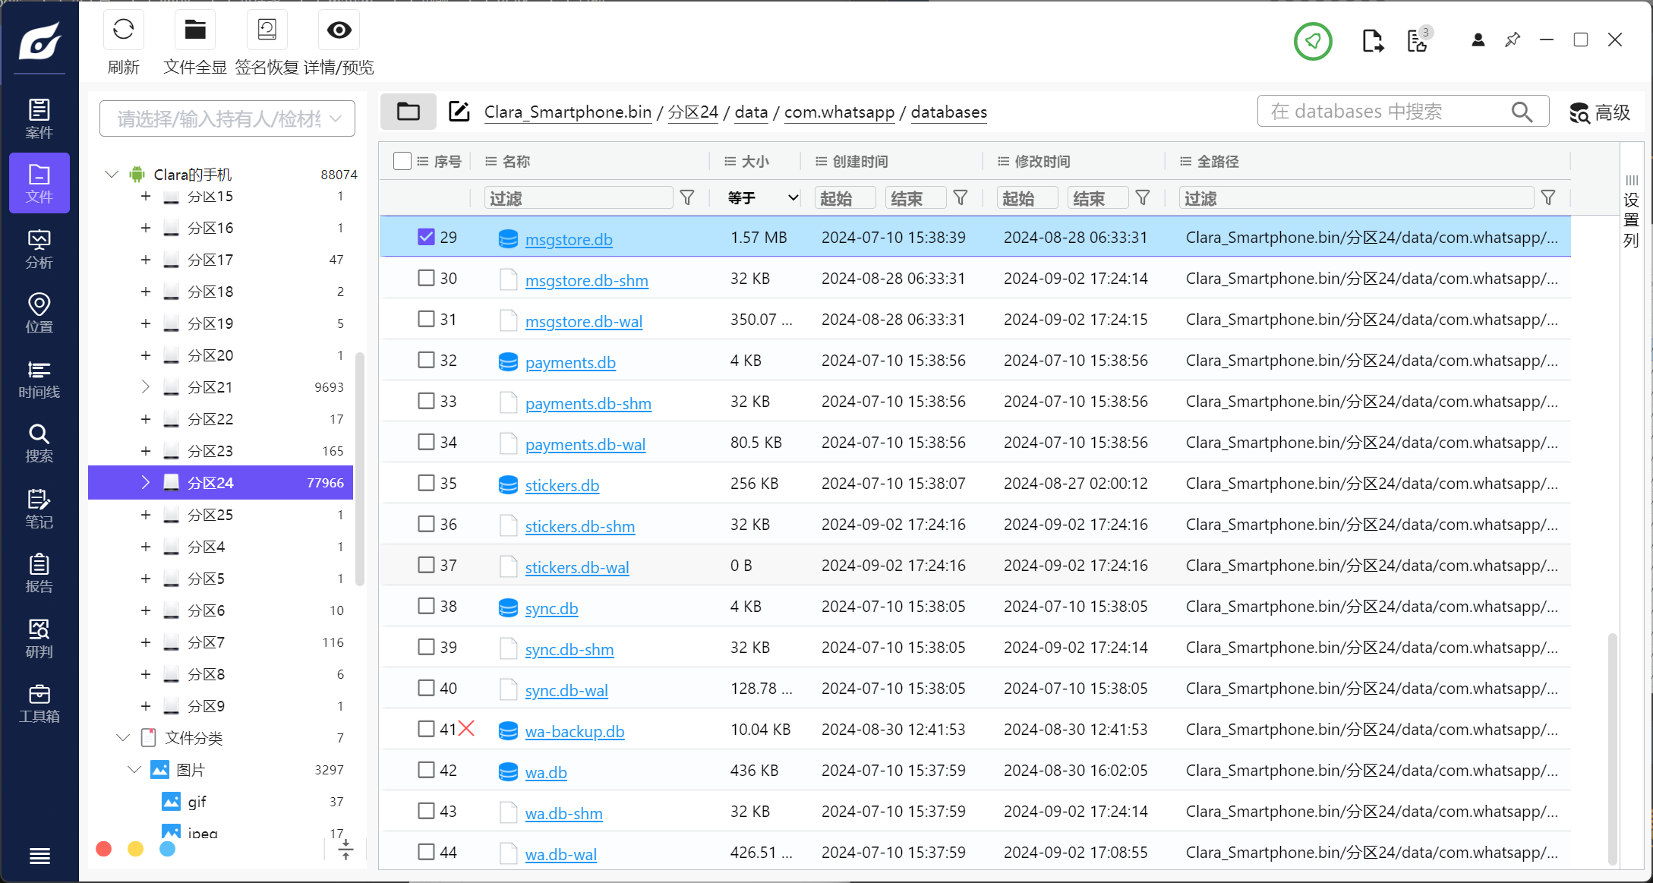1653x883 pixels.
Task: Toggle the select-all header checkbox
Action: pyautogui.click(x=402, y=161)
